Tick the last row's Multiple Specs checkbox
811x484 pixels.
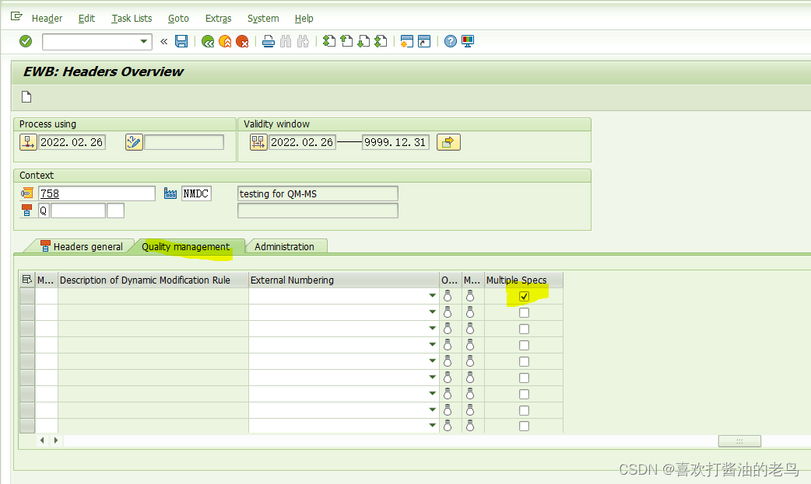524,425
